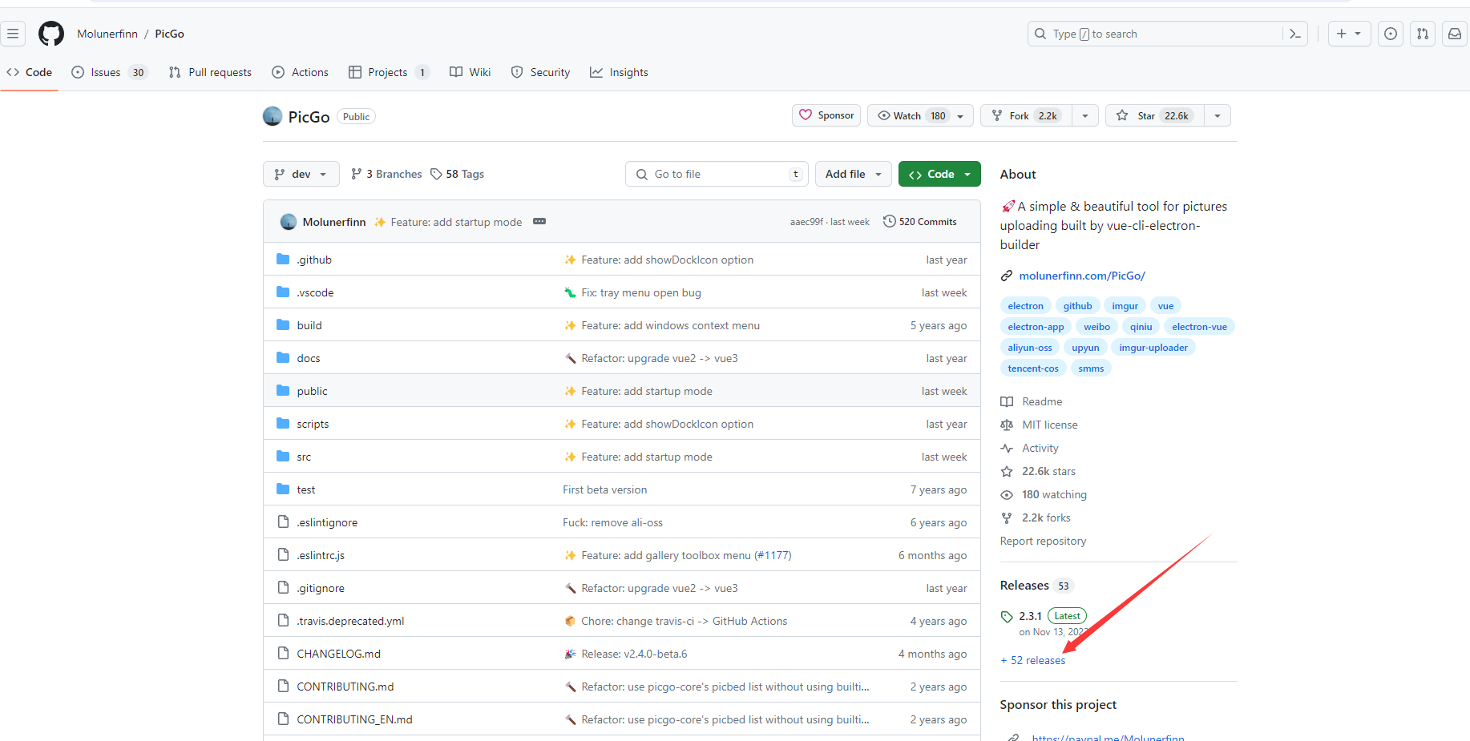
Task: Open the command palette icon
Action: (x=1294, y=34)
